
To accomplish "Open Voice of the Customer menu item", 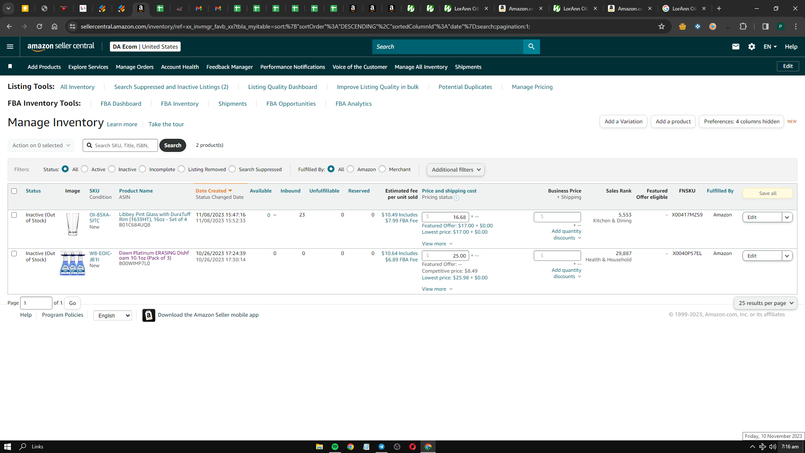I will [x=360, y=67].
